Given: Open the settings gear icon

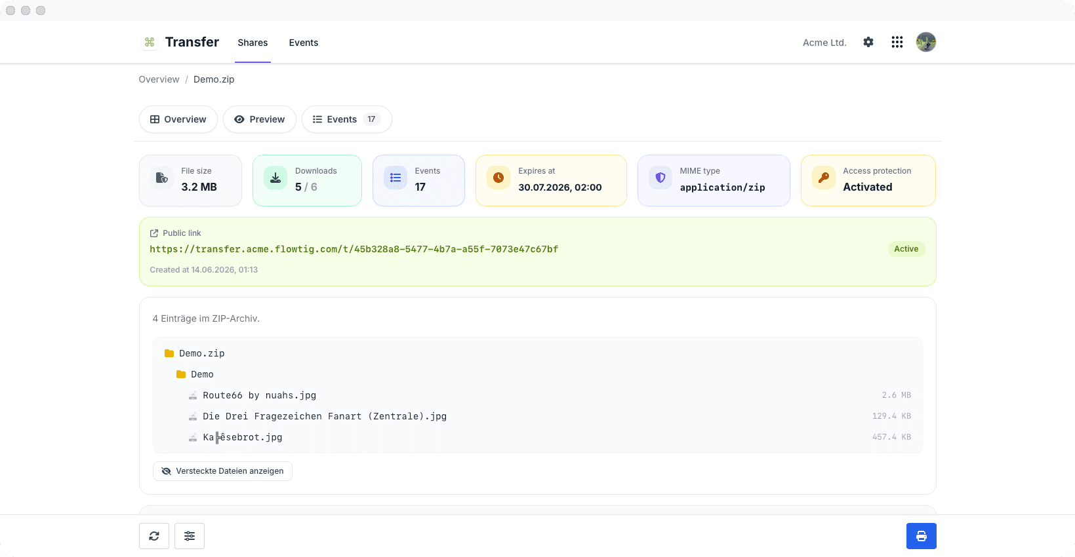Looking at the screenshot, I should click(868, 42).
